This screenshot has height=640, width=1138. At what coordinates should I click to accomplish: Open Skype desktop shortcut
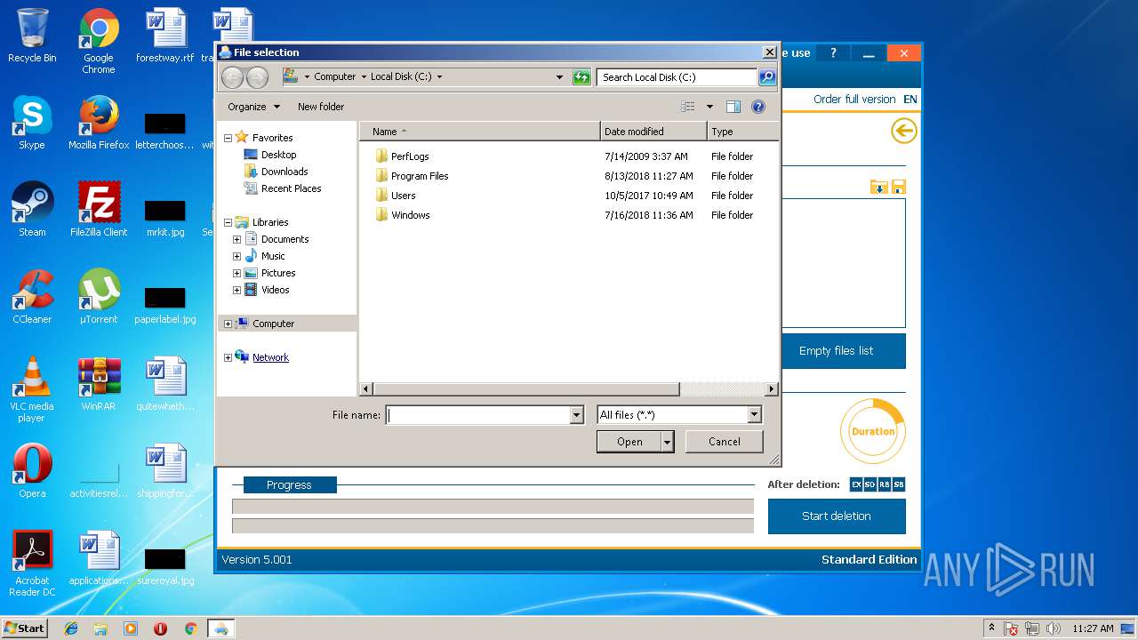pyautogui.click(x=32, y=123)
